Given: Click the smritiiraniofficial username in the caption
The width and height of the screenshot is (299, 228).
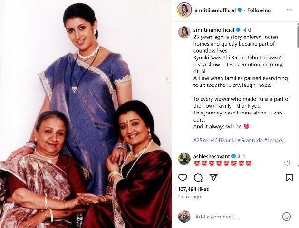Looking at the screenshot, I should [x=213, y=30].
